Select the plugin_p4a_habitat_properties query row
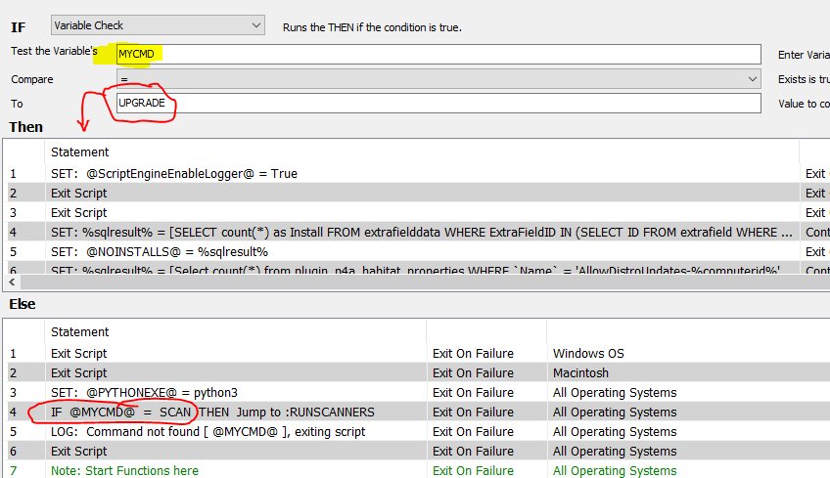 point(421,270)
